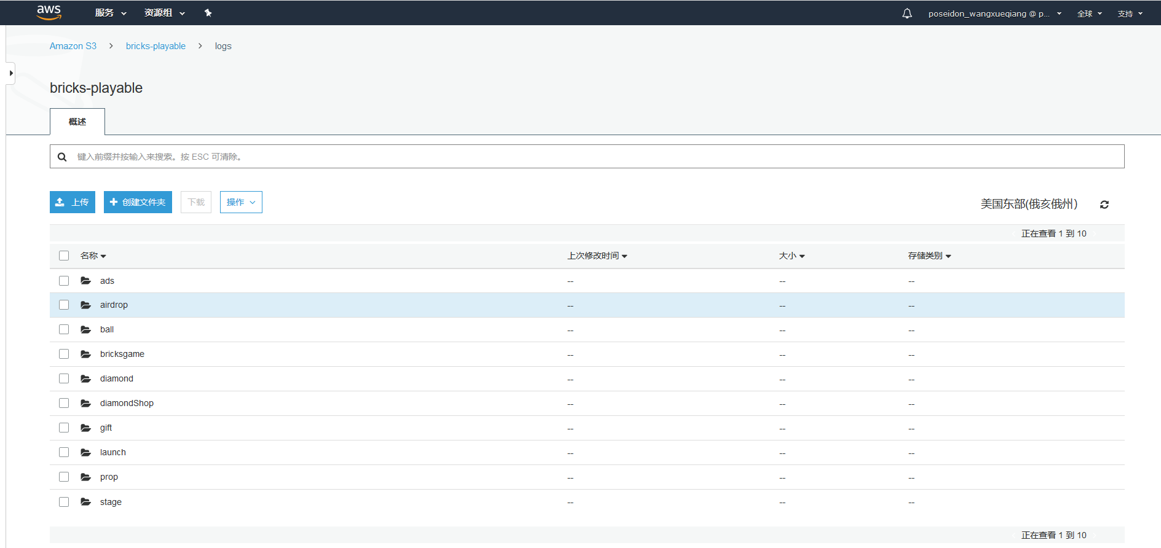Screen dimensions: 1161x548
Task: Open the prop folder
Action: point(109,477)
